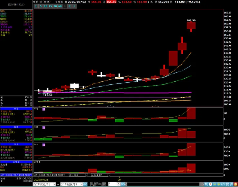The image size is (238, 187).
Task: Adjust the 保留空間 spinner arrows
Action: (x=119, y=184)
